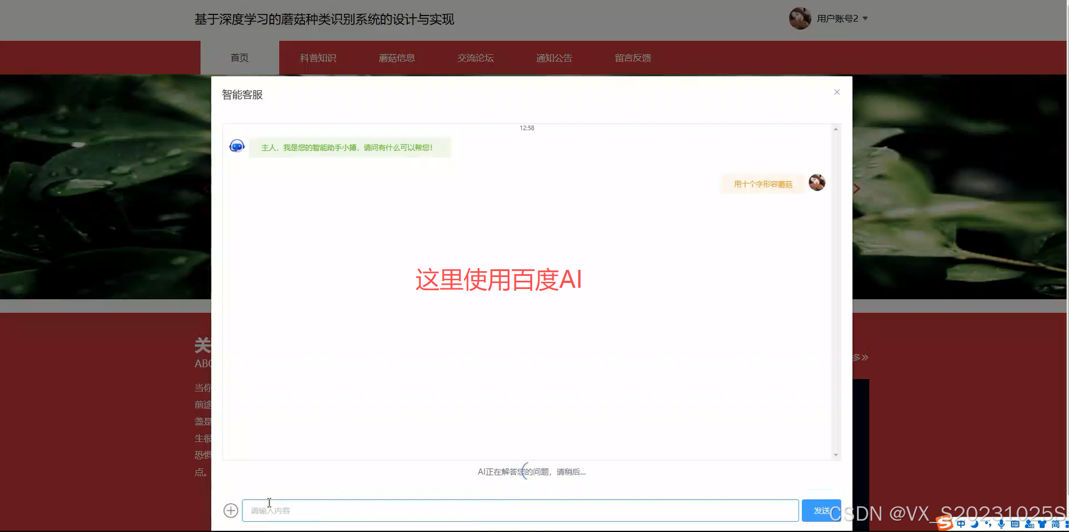Click the microphone voice input icon
Viewport: 1069px width, 532px height.
click(1002, 524)
